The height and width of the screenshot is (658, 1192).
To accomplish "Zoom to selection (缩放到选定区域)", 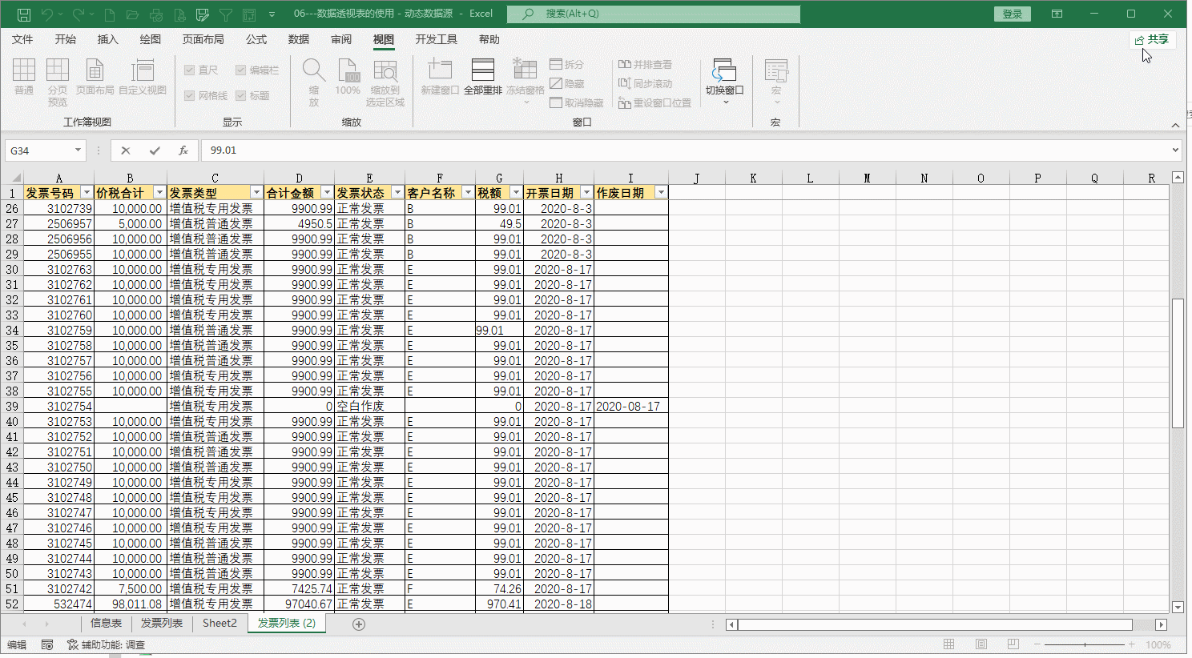I will (x=385, y=82).
